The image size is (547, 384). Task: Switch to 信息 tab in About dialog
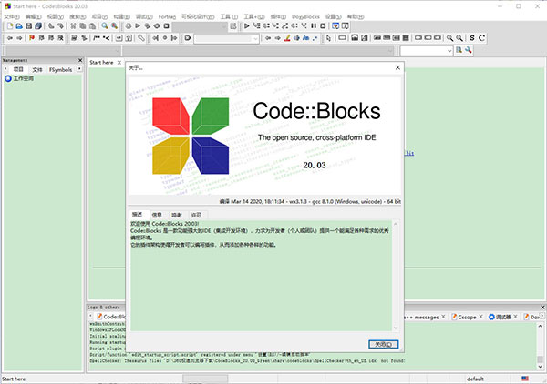157,215
